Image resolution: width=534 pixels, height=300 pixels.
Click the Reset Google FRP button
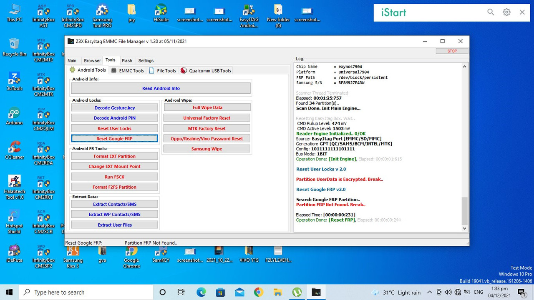pyautogui.click(x=115, y=139)
